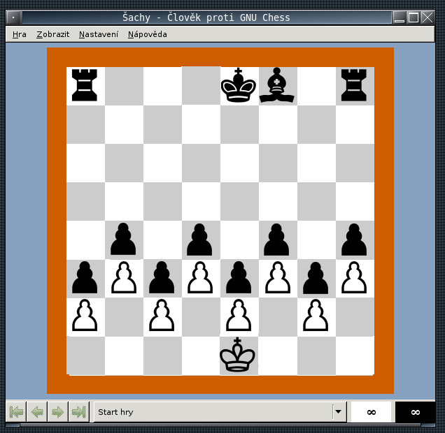Select the black rook on a8
The image size is (445, 433).
coord(85,85)
